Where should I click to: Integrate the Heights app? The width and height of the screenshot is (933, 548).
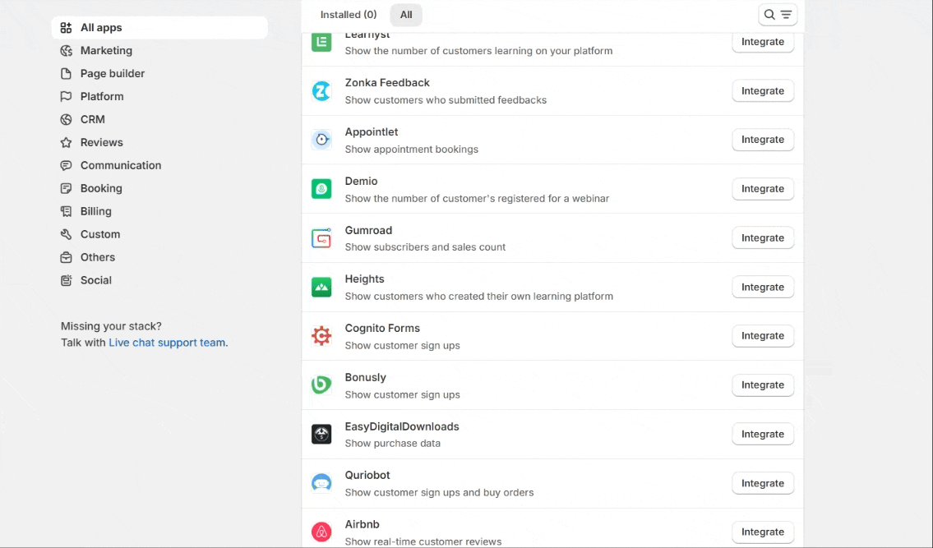point(763,288)
